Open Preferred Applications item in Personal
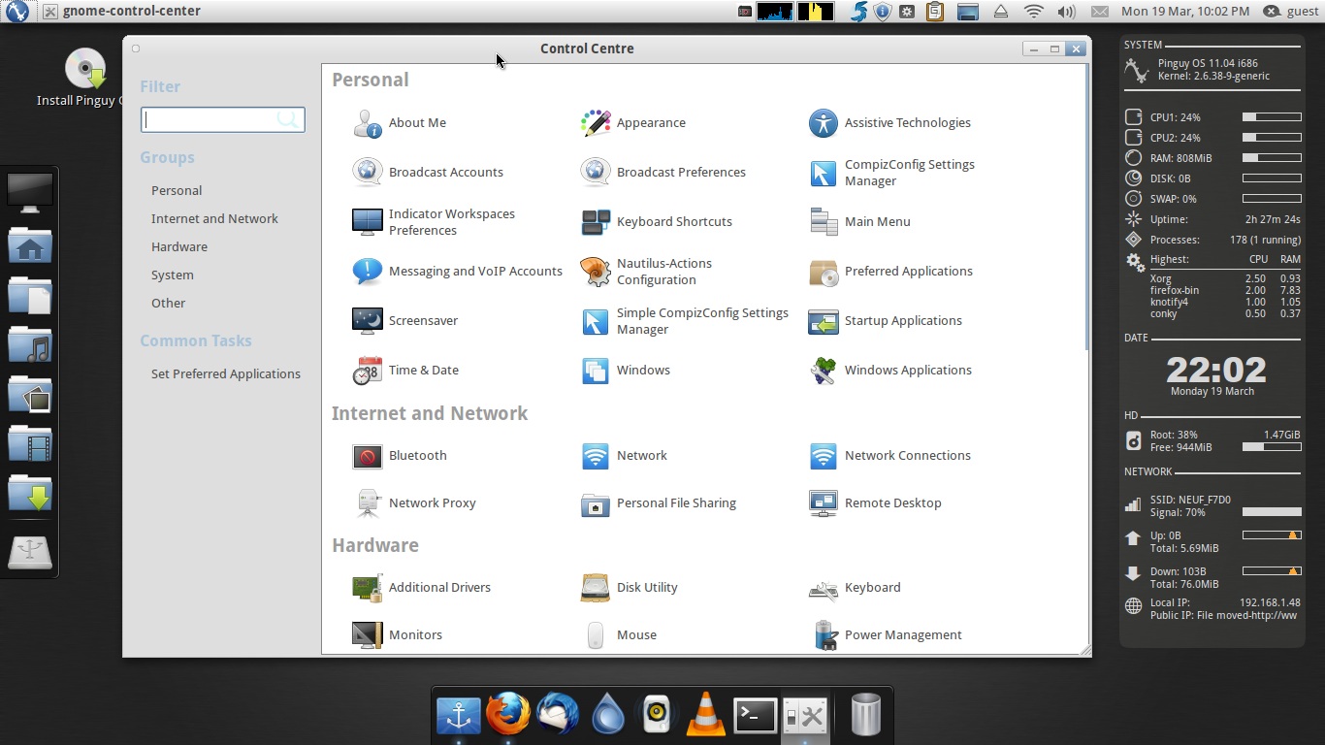The image size is (1325, 745). (890, 271)
